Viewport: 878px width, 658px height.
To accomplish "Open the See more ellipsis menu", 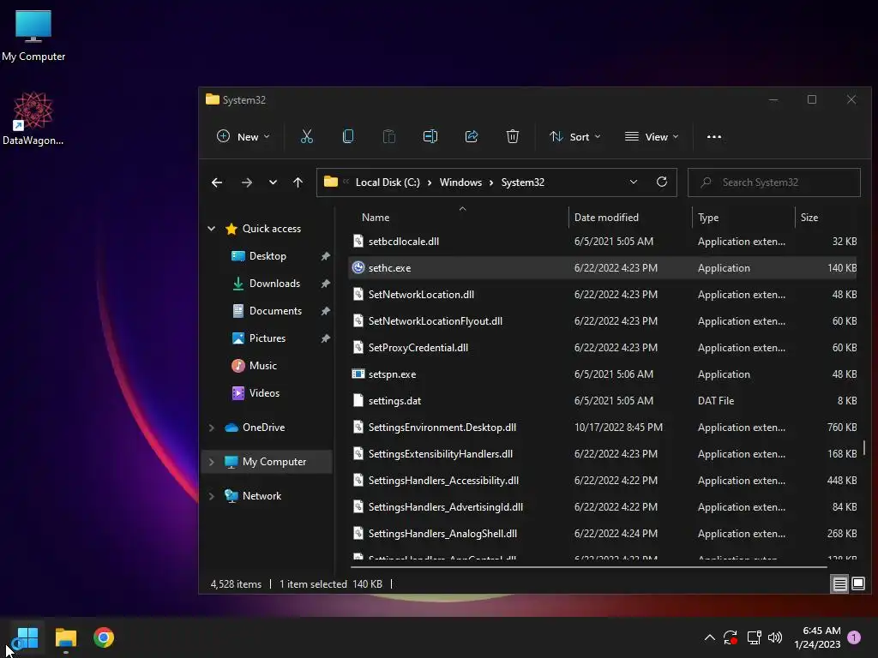I will pyautogui.click(x=714, y=136).
